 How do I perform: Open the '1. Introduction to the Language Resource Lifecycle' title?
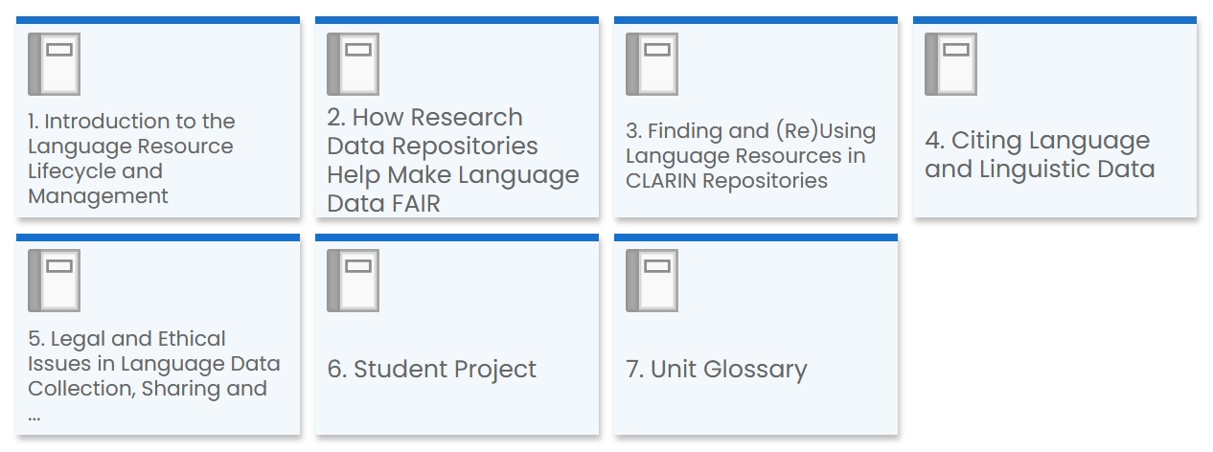[131, 159]
